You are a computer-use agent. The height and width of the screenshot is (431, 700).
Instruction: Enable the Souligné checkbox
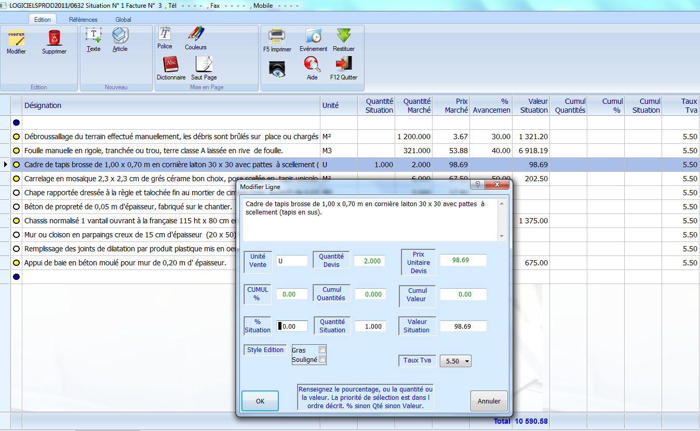[x=322, y=359]
